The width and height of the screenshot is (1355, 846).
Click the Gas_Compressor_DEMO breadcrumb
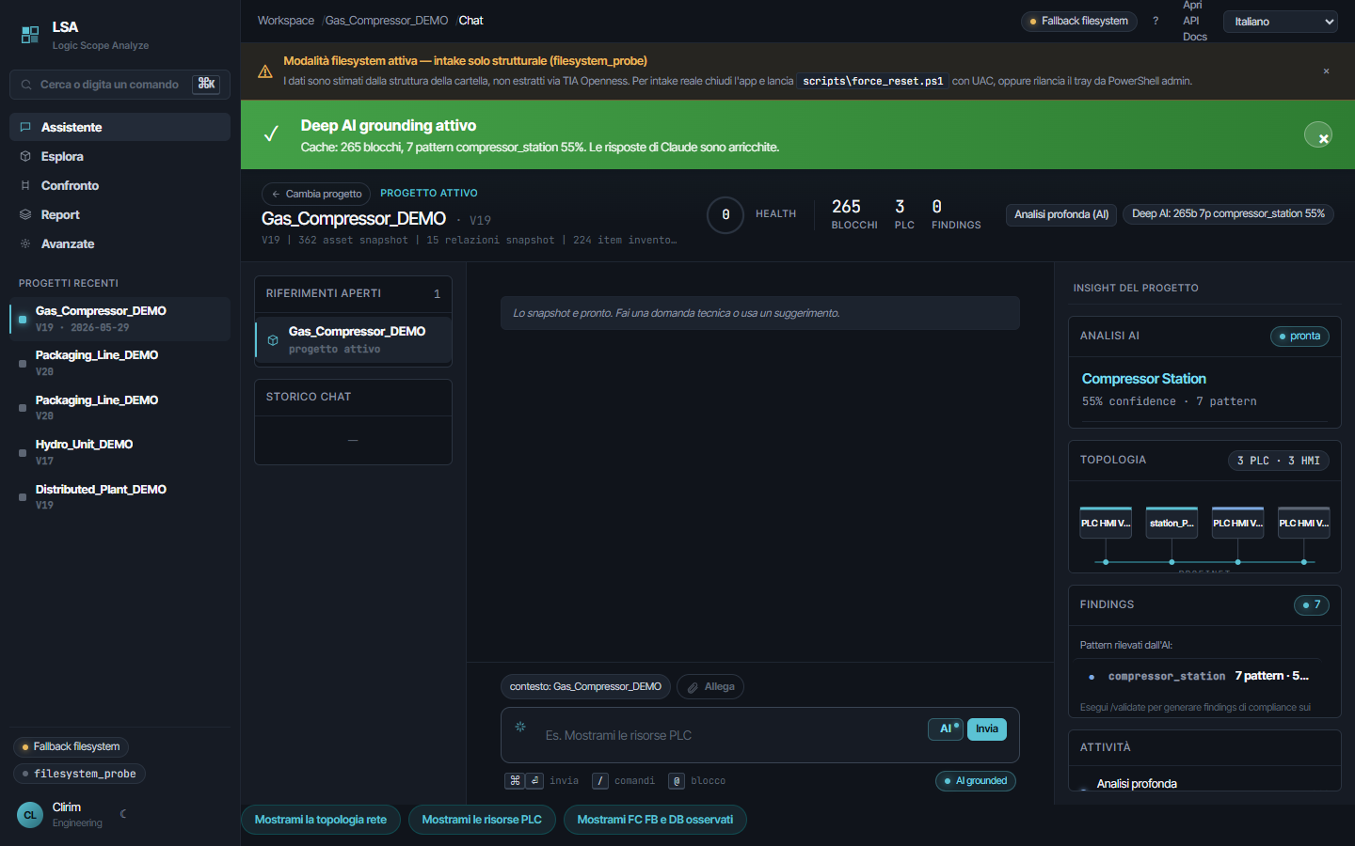(x=387, y=21)
